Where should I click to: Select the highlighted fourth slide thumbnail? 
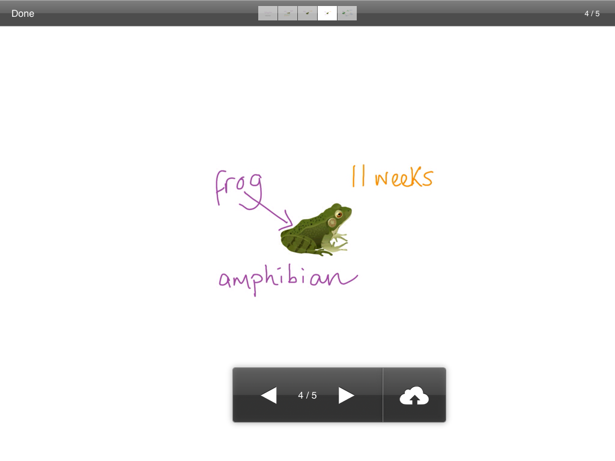(327, 13)
